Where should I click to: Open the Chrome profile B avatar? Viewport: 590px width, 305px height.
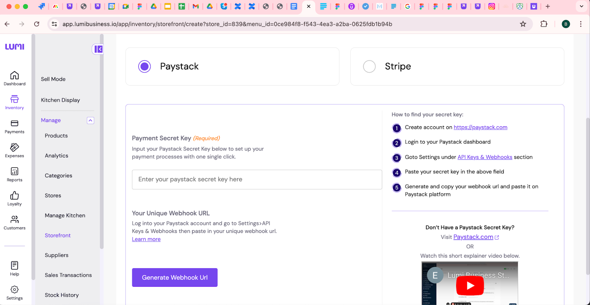566,24
